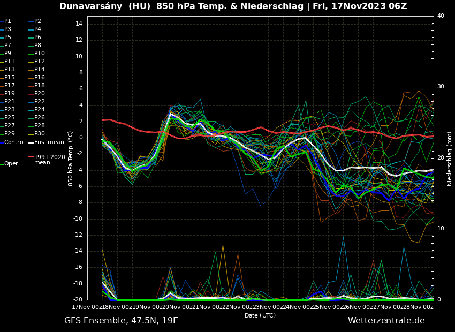
Task: Click the Wetterzentrale.de watermark text
Action: click(386, 321)
